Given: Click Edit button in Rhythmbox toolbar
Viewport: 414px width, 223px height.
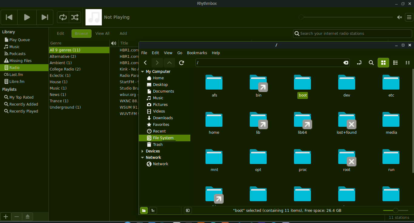Looking at the screenshot, I should tap(61, 34).
